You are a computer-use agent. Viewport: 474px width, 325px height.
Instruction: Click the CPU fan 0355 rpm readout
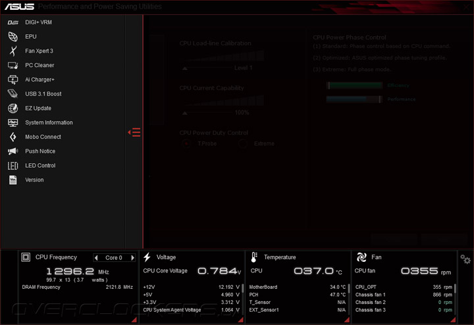click(426, 271)
